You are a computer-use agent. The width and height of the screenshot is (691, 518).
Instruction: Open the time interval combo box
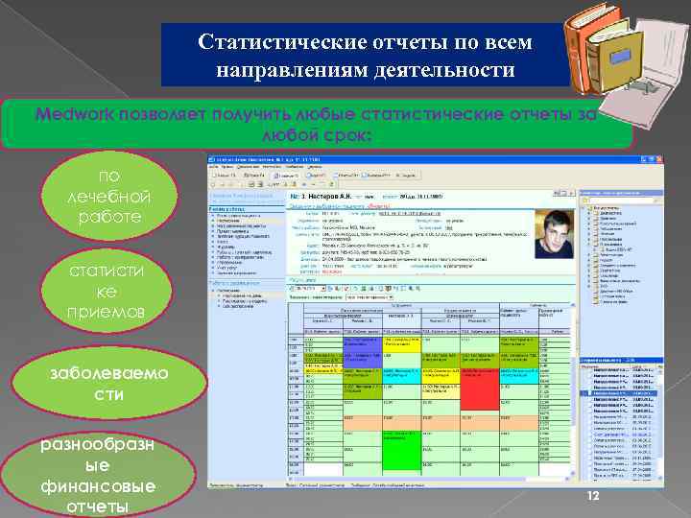[369, 297]
